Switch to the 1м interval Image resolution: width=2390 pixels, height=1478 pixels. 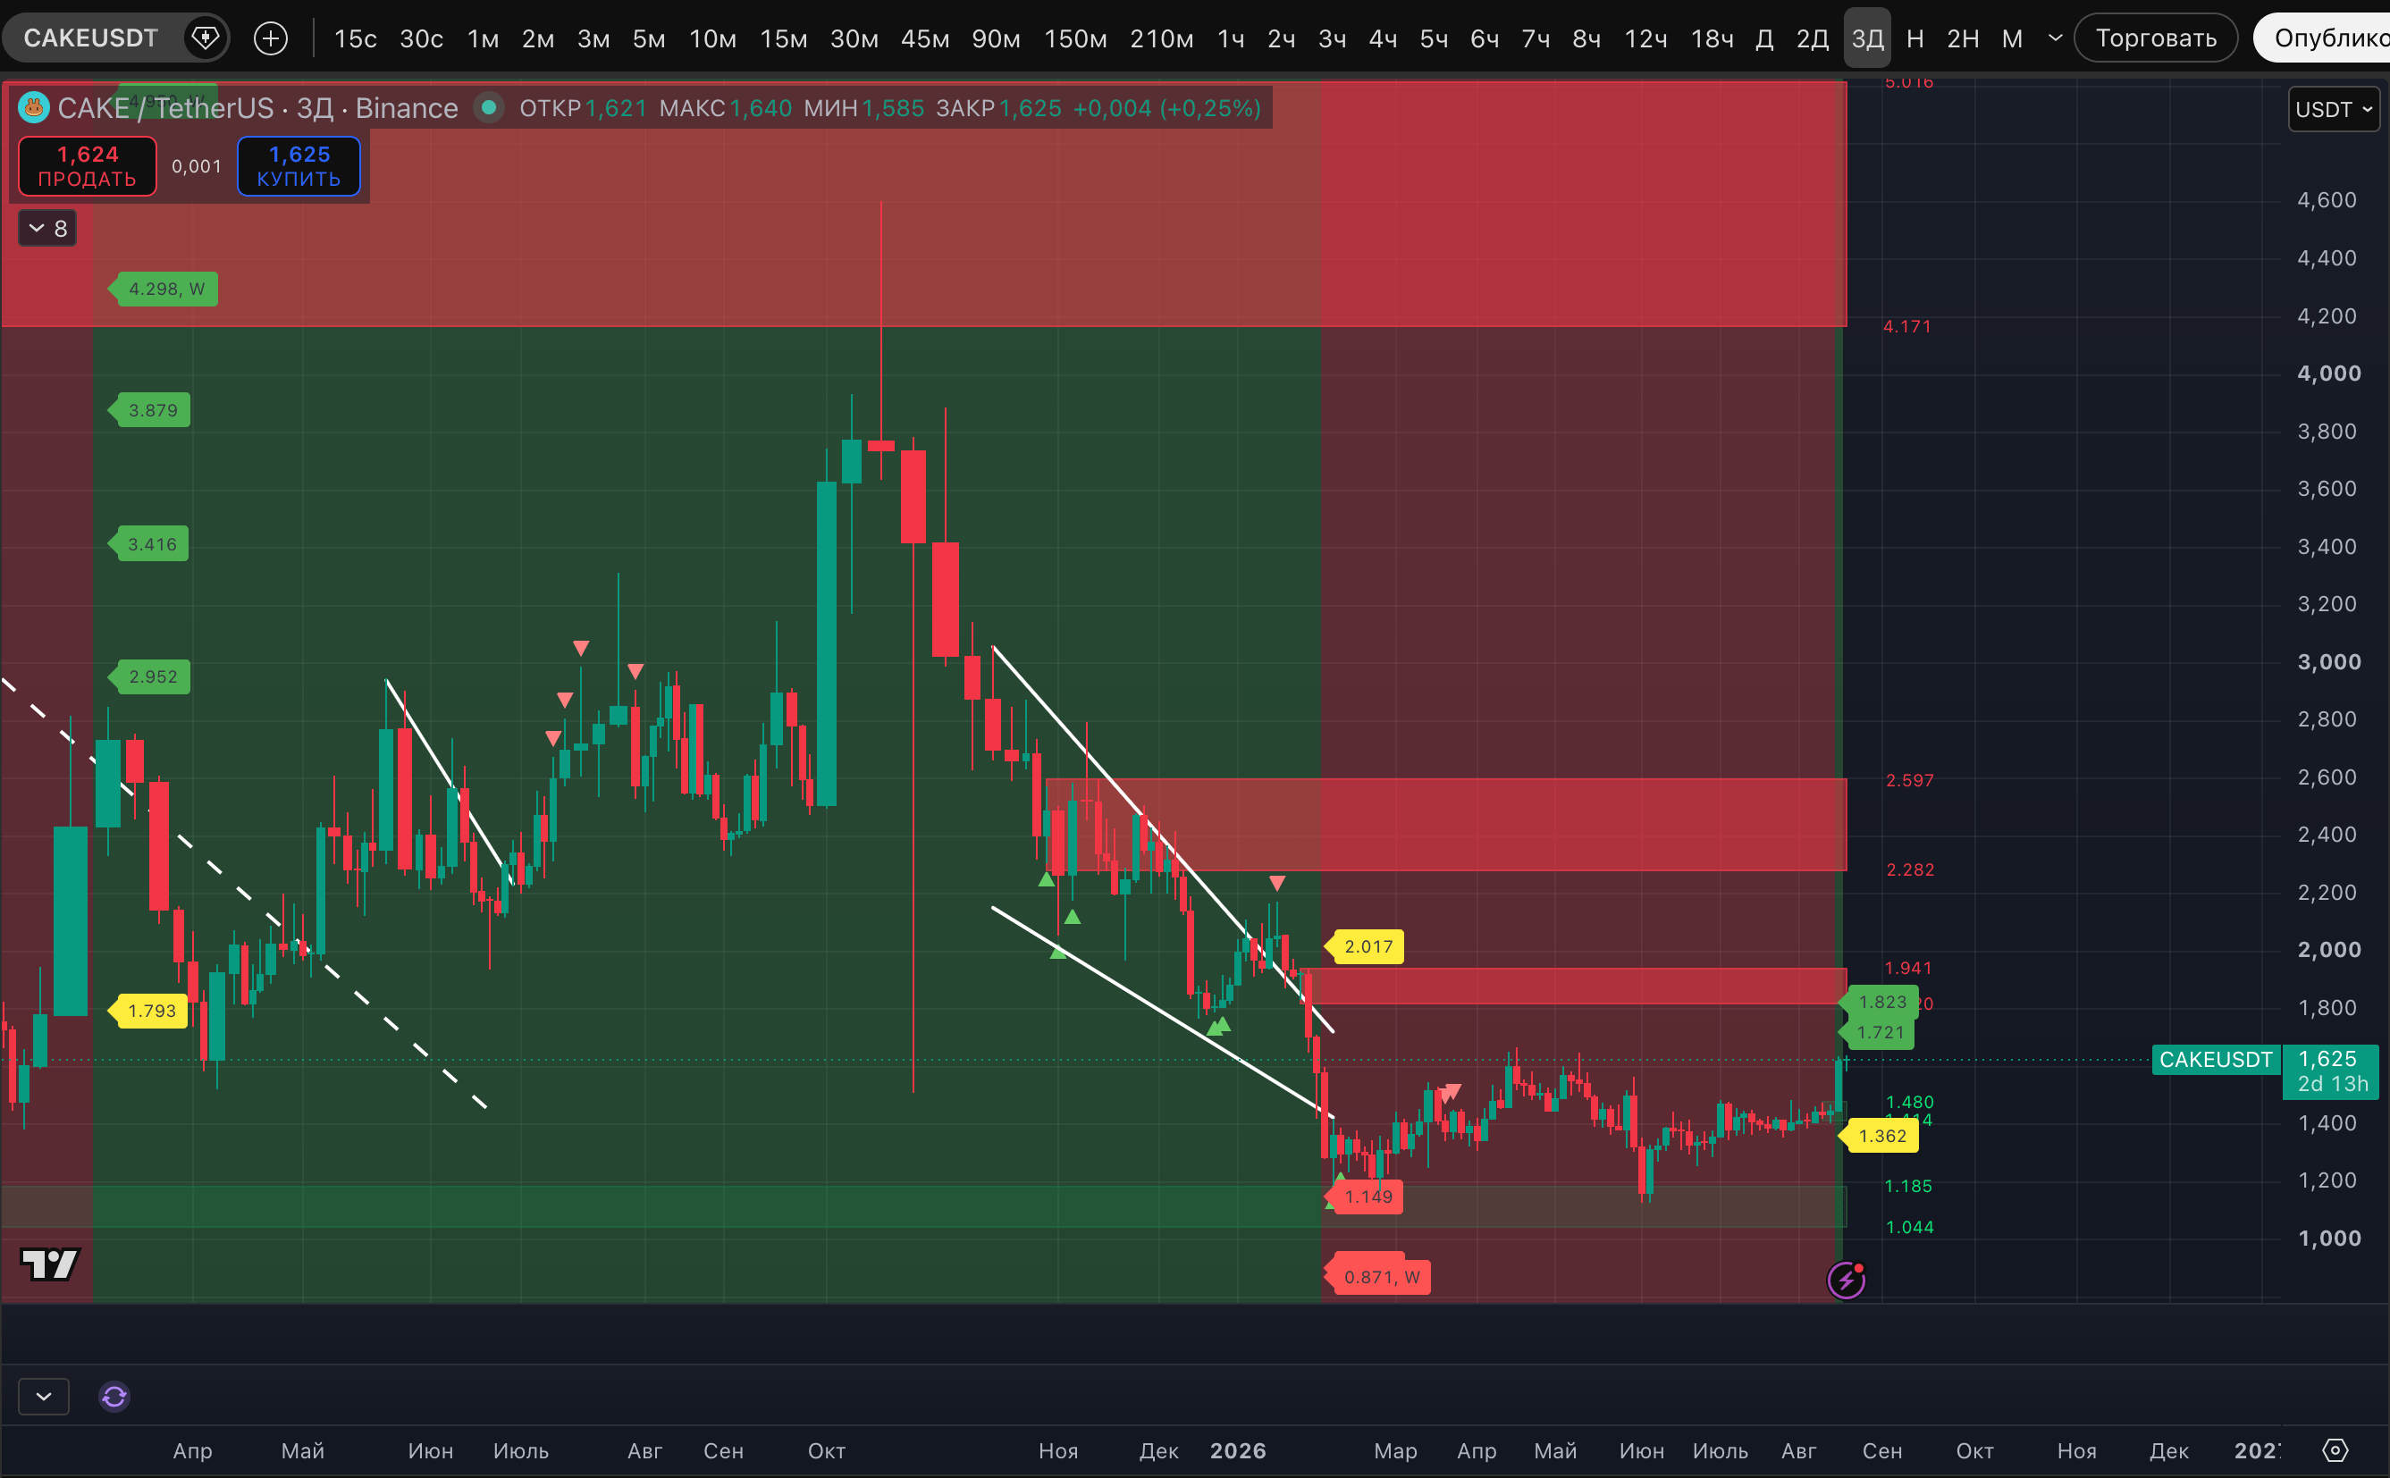(483, 38)
